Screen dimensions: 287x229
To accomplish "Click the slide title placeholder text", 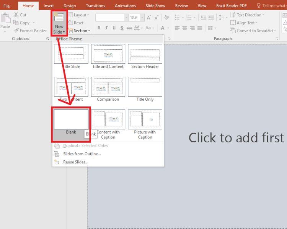I will click(237, 138).
